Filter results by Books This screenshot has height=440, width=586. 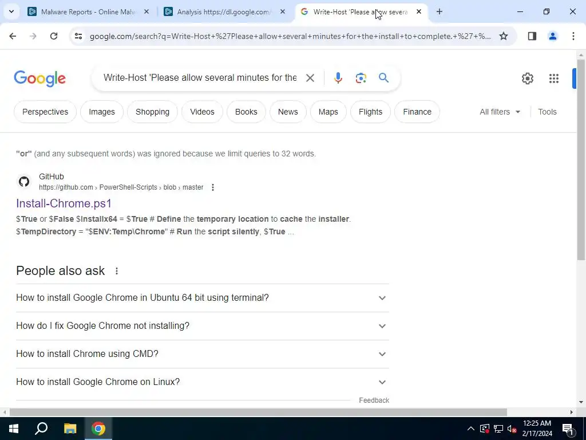[x=246, y=112]
